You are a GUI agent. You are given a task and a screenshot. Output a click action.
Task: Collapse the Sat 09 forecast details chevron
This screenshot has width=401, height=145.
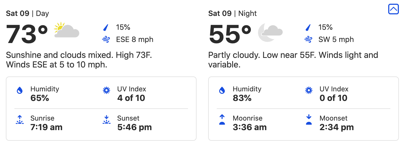pos(393,9)
